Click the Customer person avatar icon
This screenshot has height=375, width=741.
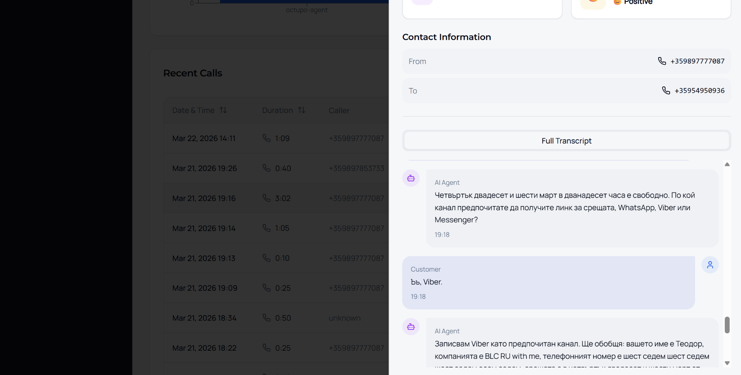[710, 265]
